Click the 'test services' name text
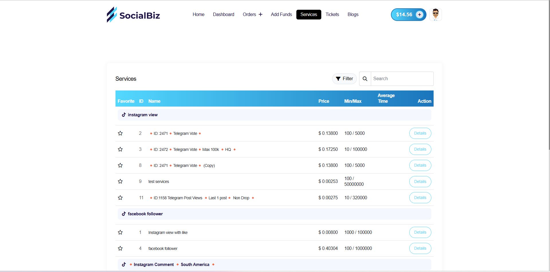The image size is (550, 272). click(x=158, y=182)
